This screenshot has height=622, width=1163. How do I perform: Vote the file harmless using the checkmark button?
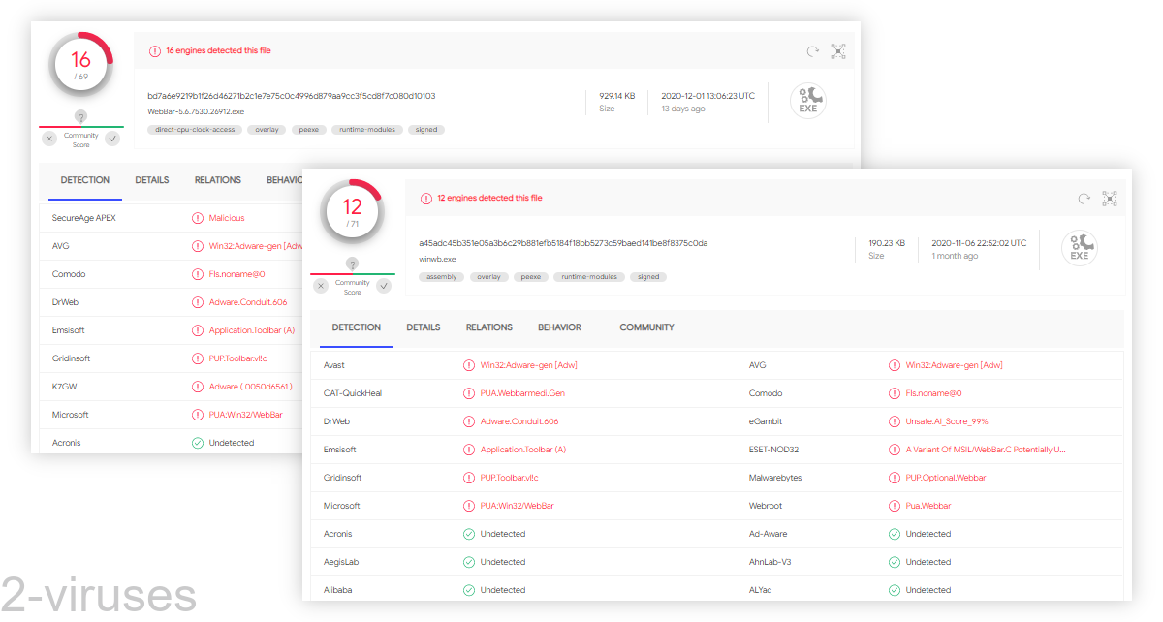[384, 286]
